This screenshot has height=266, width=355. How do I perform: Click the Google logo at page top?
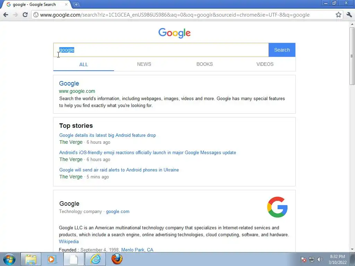pos(174,33)
